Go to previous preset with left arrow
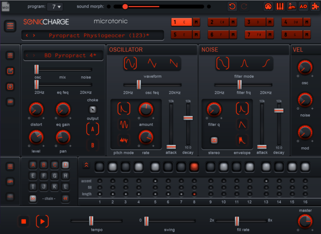This screenshot has height=234, width=321. point(27,36)
